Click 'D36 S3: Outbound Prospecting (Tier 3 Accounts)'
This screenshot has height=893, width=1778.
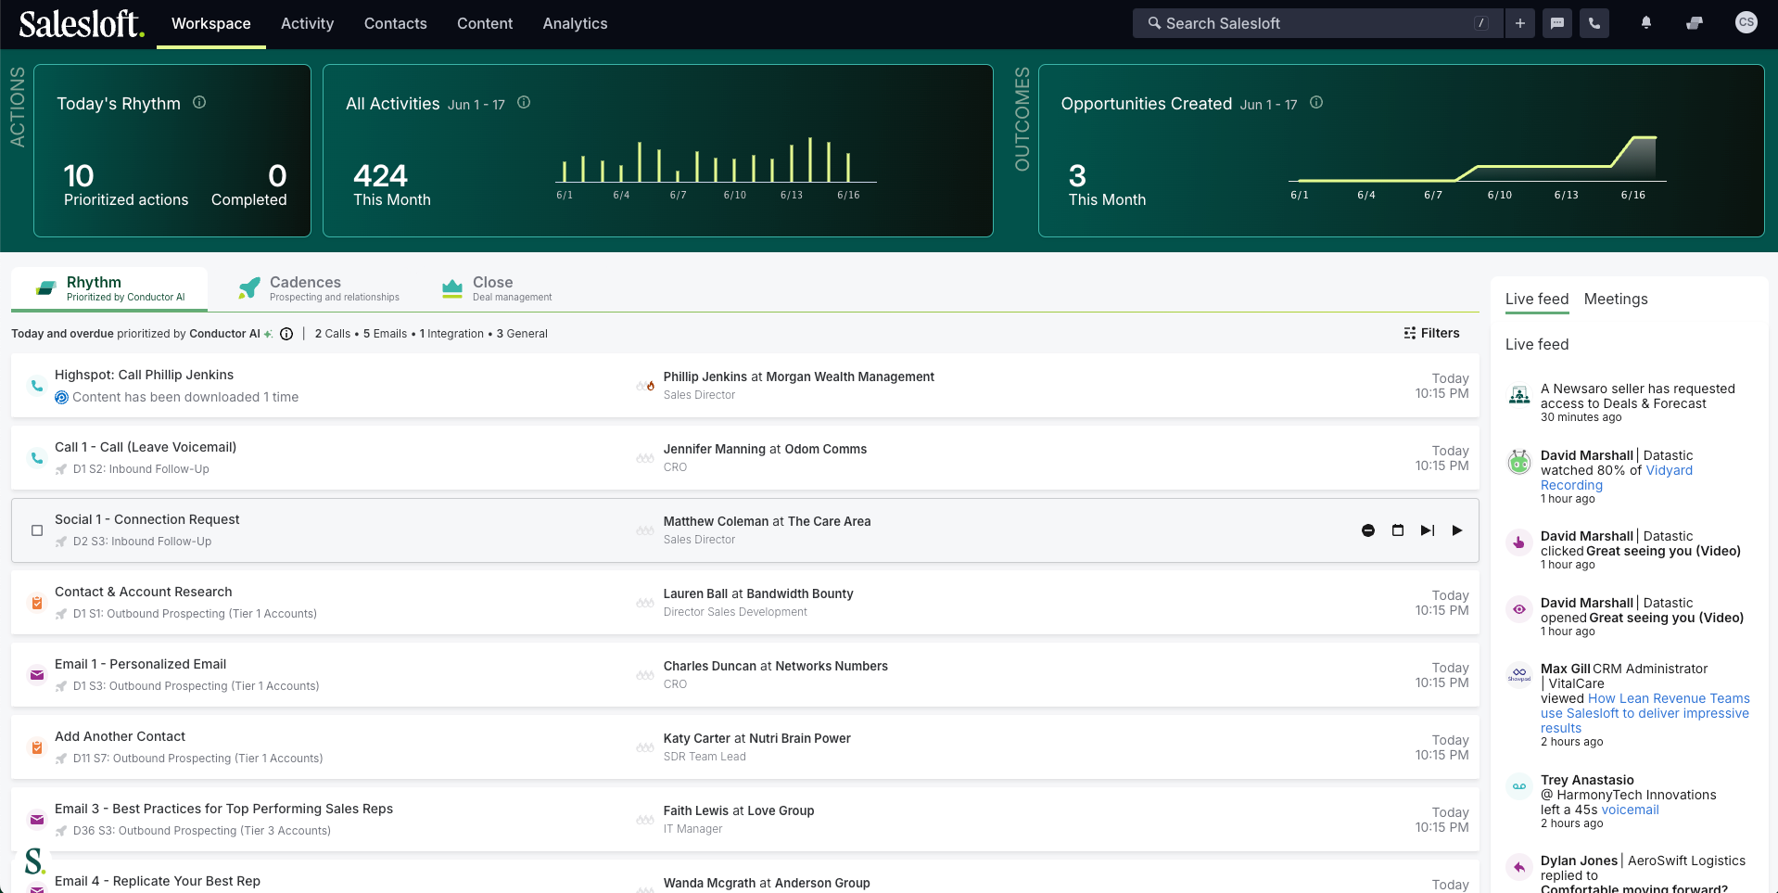202,831
